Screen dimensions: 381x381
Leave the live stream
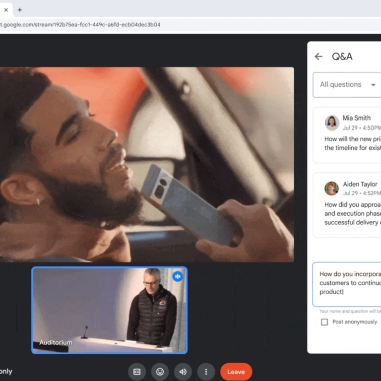[236, 372]
